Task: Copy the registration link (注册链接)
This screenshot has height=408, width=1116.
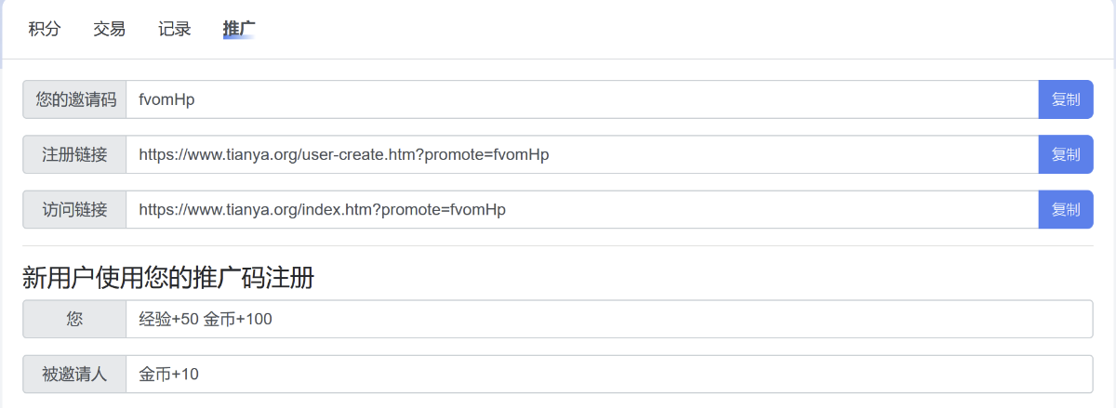Action: 1065,154
